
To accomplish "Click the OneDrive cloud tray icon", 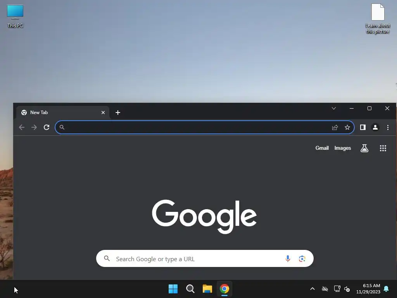I will pos(325,289).
